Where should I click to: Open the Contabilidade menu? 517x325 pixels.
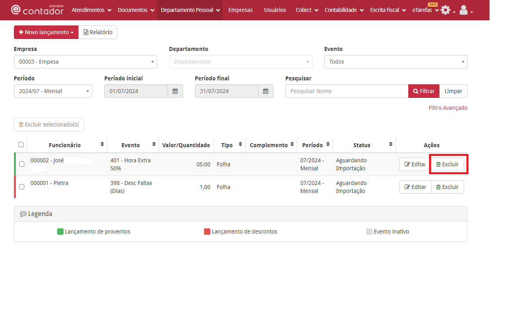pyautogui.click(x=344, y=10)
